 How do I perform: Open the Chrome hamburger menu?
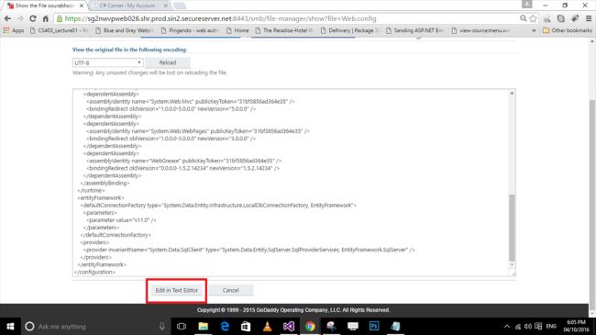589,18
